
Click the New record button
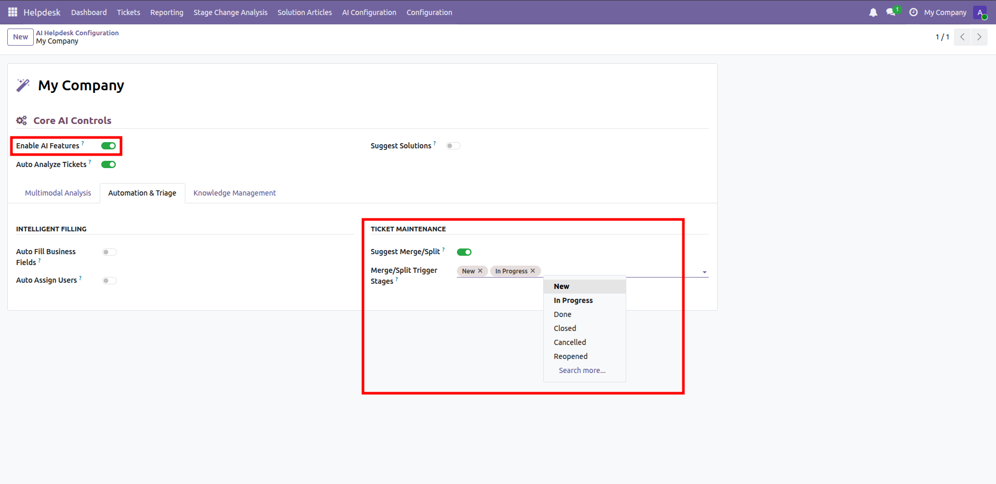click(x=20, y=37)
